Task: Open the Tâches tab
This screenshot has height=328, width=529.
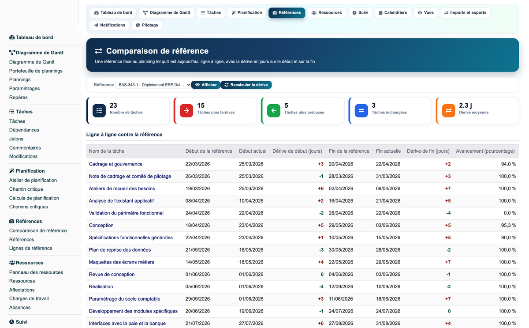Action: (211, 13)
